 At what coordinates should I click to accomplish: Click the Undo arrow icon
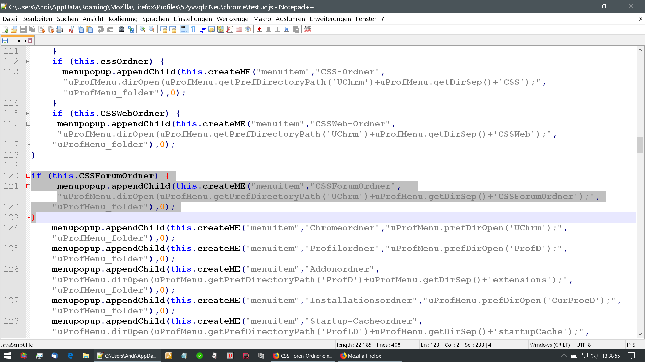click(101, 29)
